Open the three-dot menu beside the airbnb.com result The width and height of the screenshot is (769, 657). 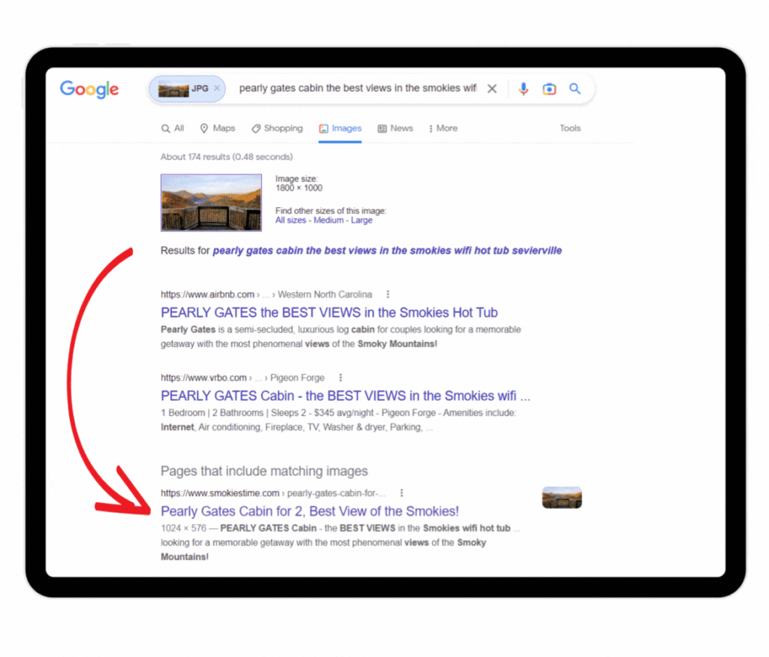pos(388,294)
